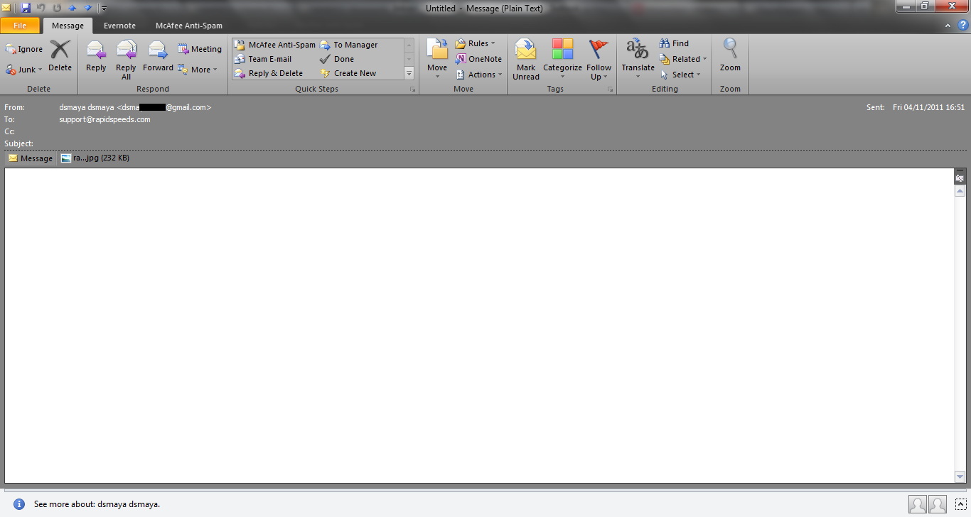971x517 pixels.
Task: Click the Zoom magnifier button
Action: [730, 56]
